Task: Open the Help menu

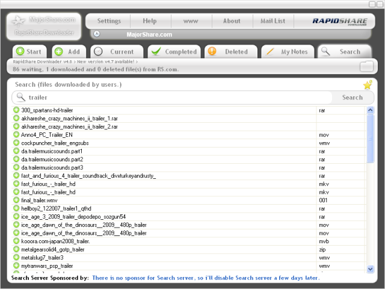Action: (150, 21)
